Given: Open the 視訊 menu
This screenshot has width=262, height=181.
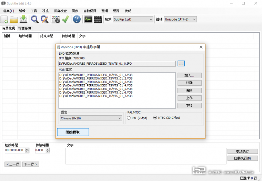Looking at the screenshot, I should tap(45, 11).
